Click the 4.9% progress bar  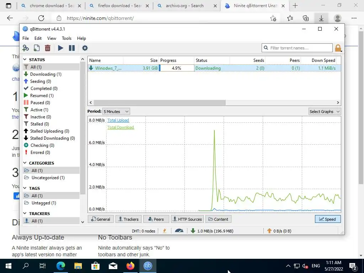point(176,68)
